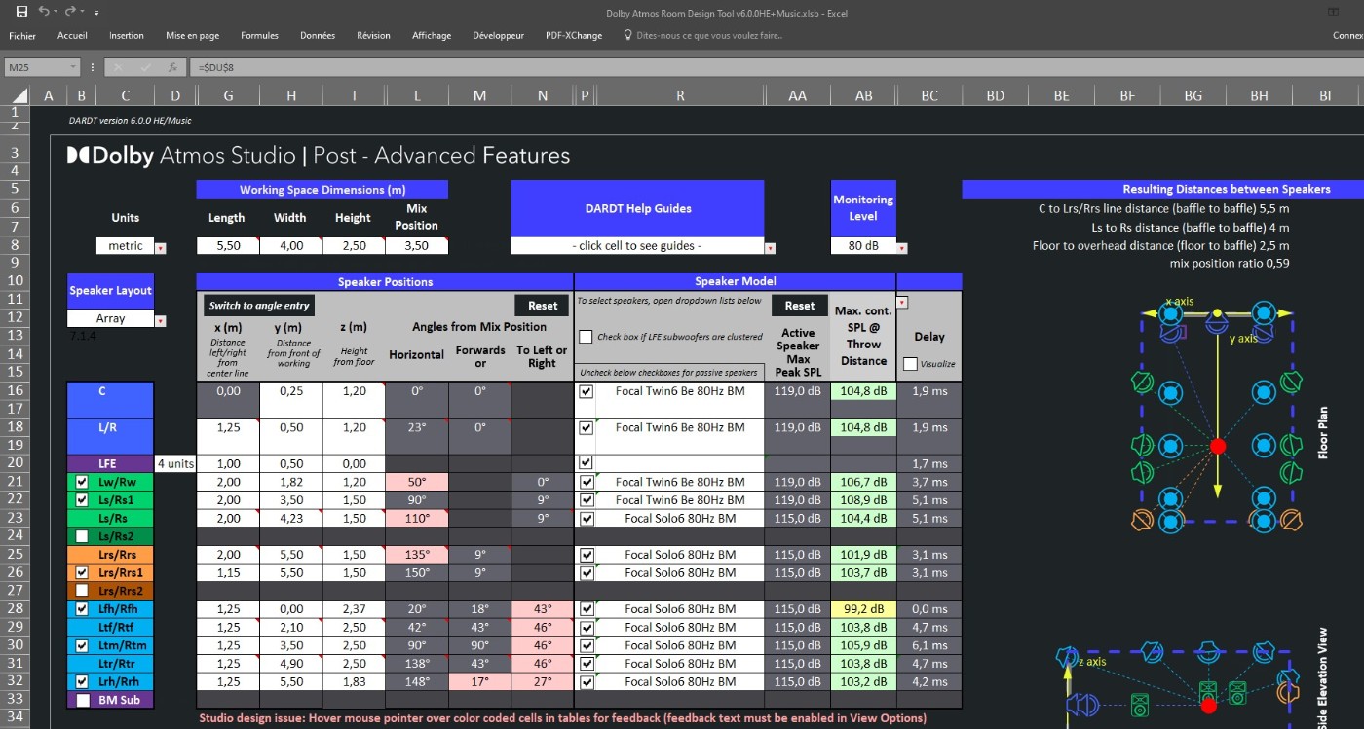This screenshot has width=1364, height=729.
Task: Check the LFE subwoofers clustered box
Action: point(586,337)
